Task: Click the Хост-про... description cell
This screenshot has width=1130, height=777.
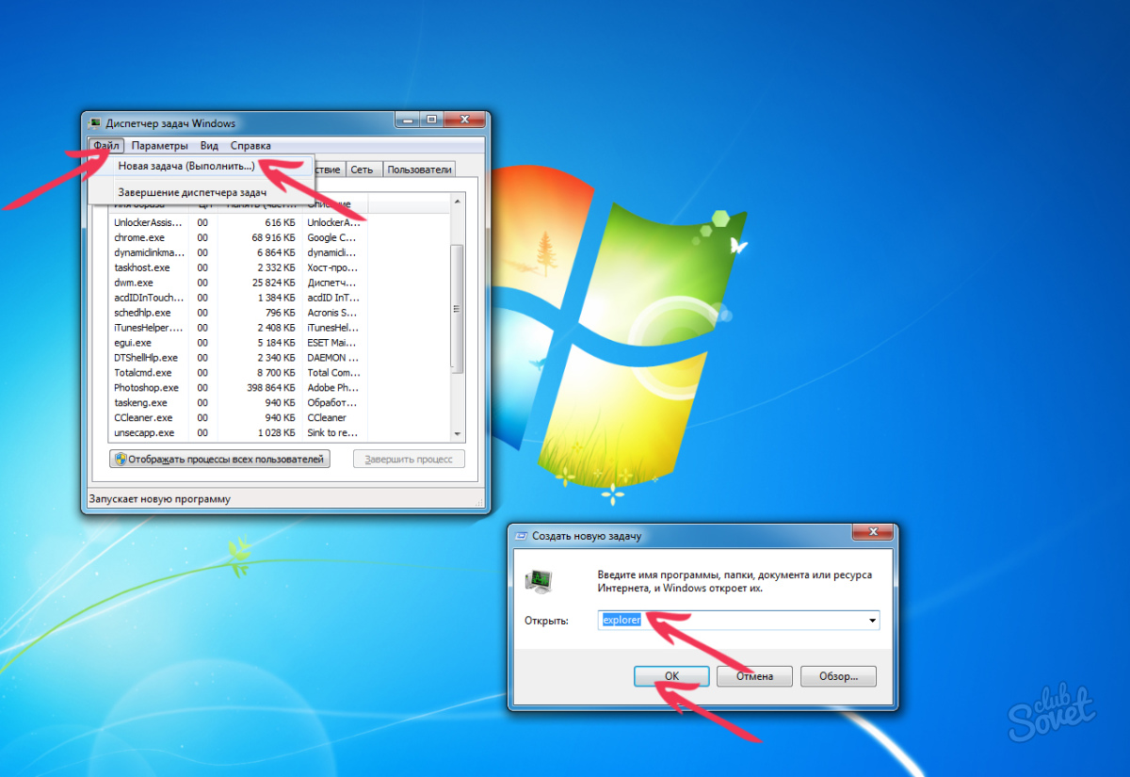Action: [333, 267]
